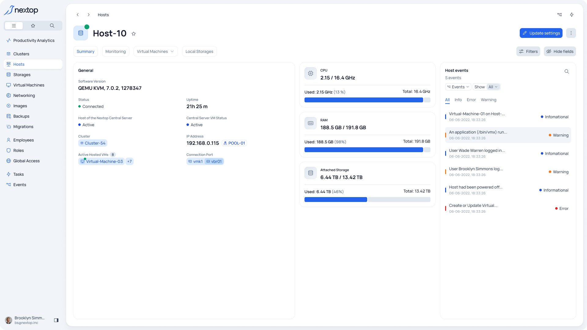Click the Employees person icon

9,140
